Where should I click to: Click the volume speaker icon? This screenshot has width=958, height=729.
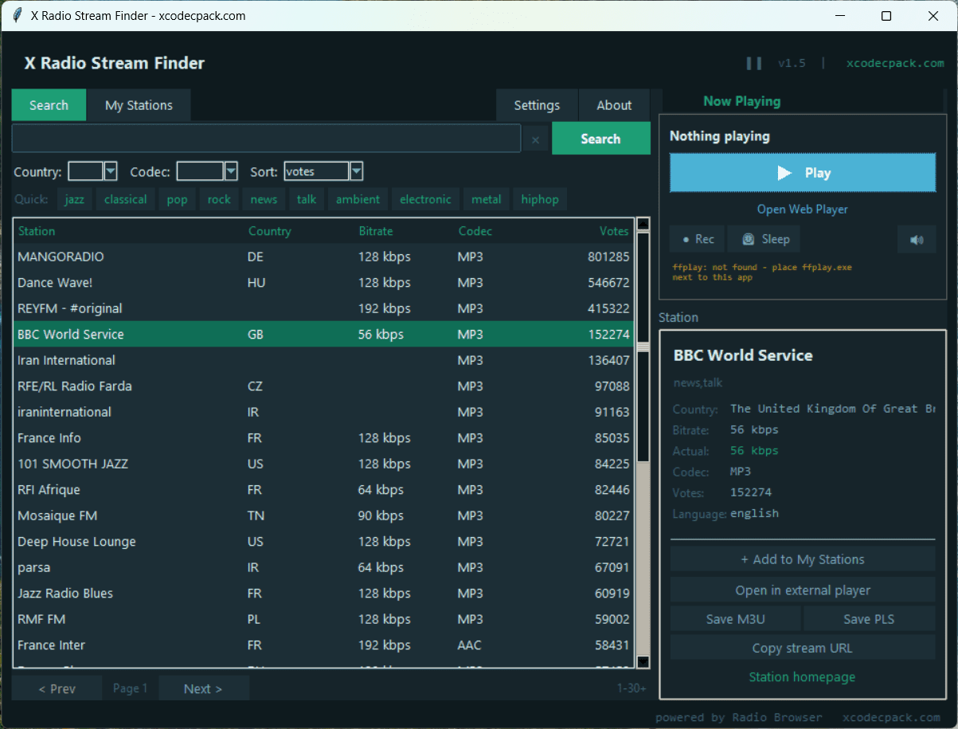coord(917,239)
